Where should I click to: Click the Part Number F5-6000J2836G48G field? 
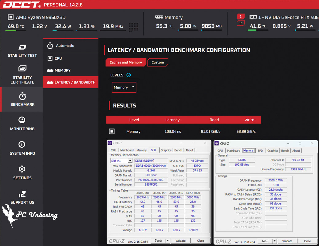click(x=151, y=180)
